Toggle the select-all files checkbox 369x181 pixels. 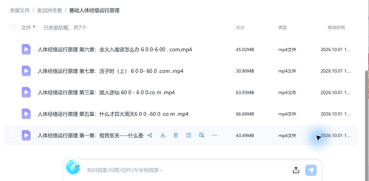tap(12, 28)
